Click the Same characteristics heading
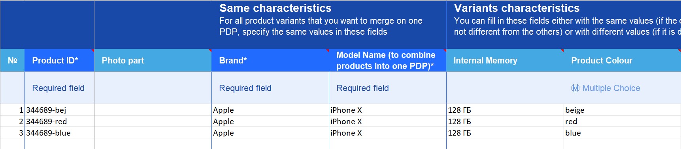Image resolution: width=681 pixels, height=149 pixels. coord(275,8)
